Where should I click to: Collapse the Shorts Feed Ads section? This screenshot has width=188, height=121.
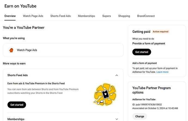(x=117, y=75)
